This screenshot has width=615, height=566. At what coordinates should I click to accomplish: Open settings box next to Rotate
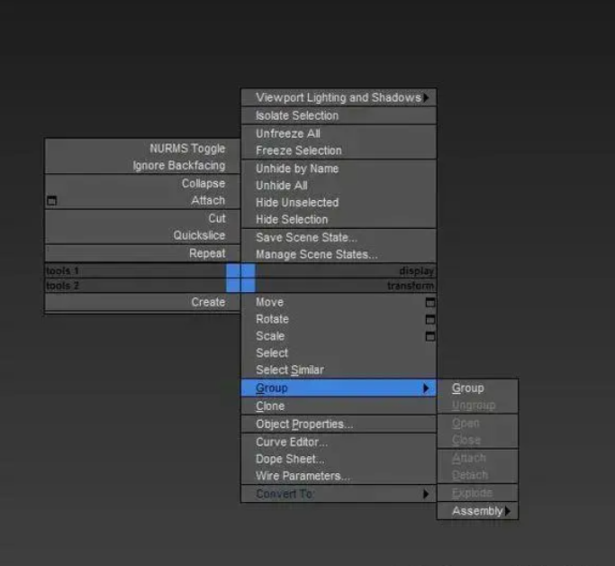(x=430, y=319)
